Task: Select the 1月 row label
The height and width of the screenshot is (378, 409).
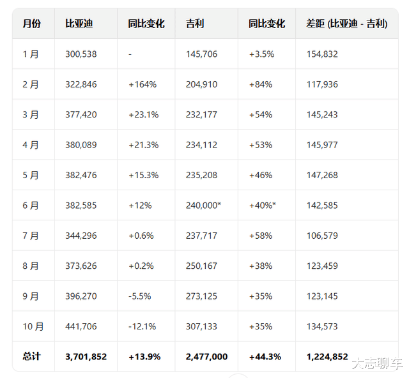Action: click(x=31, y=54)
